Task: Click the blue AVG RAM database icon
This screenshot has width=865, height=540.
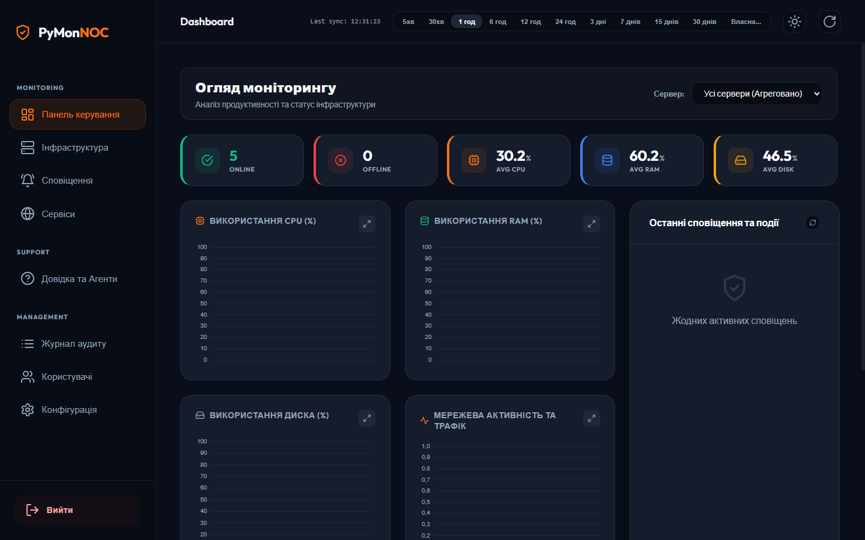Action: [607, 160]
